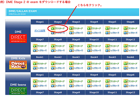Upload DME Stage12 exam file
Image resolution: width=140 pixels, height=96 pixels.
[130, 50]
